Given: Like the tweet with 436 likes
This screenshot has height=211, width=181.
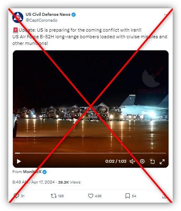Looking at the screenshot, I should click(90, 196).
